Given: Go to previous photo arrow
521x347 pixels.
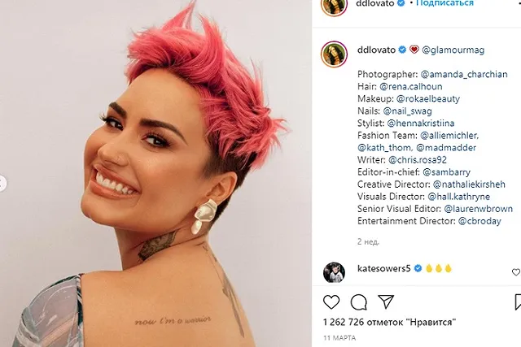Looking at the screenshot, I should pyautogui.click(x=2, y=184).
